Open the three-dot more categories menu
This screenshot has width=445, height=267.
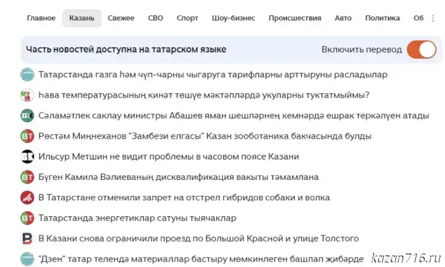(x=433, y=18)
